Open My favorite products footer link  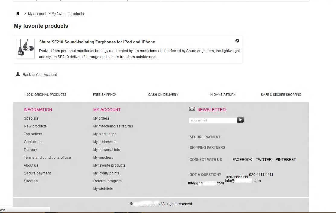point(109,165)
